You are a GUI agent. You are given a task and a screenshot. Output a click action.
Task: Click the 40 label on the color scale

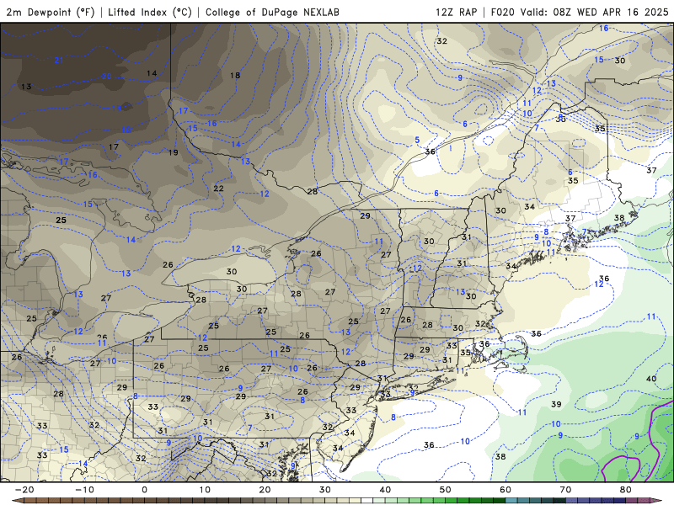pos(385,490)
